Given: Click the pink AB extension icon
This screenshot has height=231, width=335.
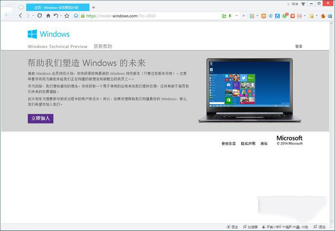Looking at the screenshot, I should tap(299, 16).
